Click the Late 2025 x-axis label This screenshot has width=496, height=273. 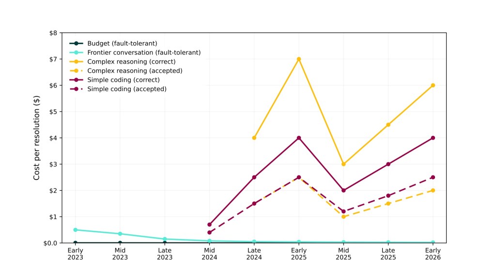tap(388, 254)
